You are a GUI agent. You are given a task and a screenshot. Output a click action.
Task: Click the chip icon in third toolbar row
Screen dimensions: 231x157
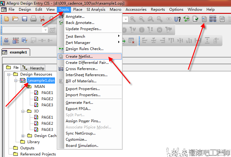click(x=6, y=40)
